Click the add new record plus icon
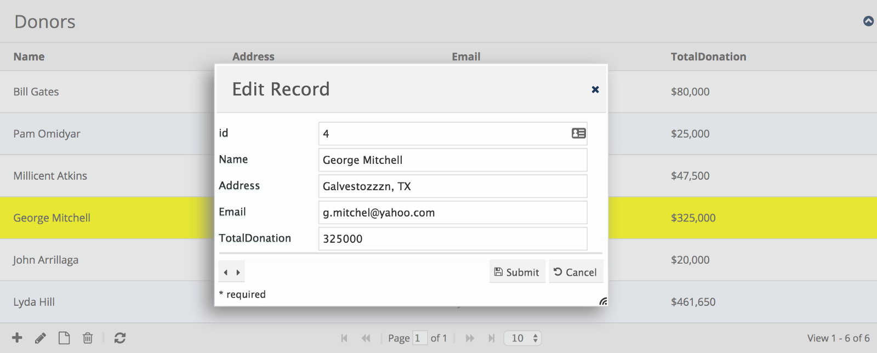This screenshot has height=353, width=877. 17,338
